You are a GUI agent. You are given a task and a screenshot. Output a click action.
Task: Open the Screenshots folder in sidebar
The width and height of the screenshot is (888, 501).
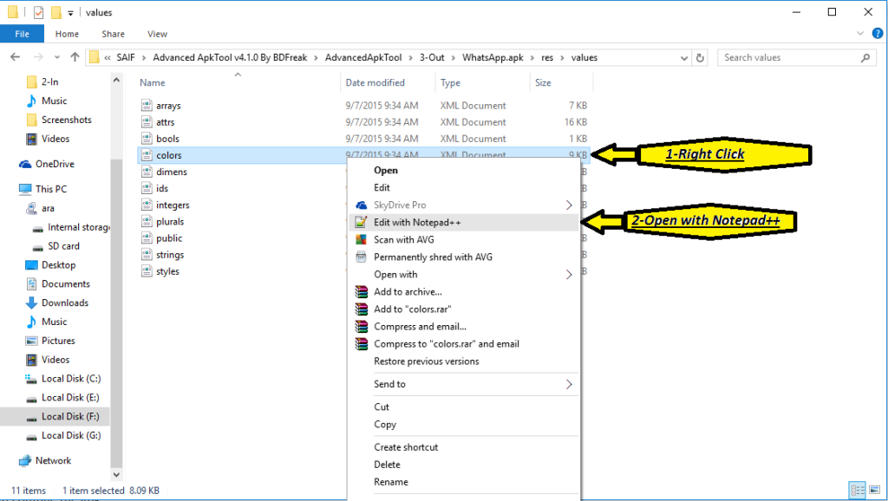[x=66, y=120]
